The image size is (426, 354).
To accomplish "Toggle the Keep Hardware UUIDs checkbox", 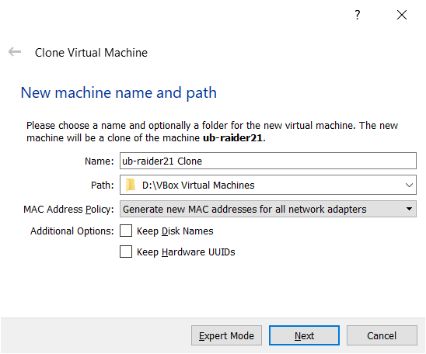I will click(126, 252).
